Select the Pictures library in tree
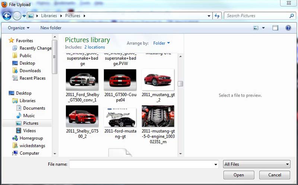This screenshot has width=298, height=185. click(x=27, y=123)
